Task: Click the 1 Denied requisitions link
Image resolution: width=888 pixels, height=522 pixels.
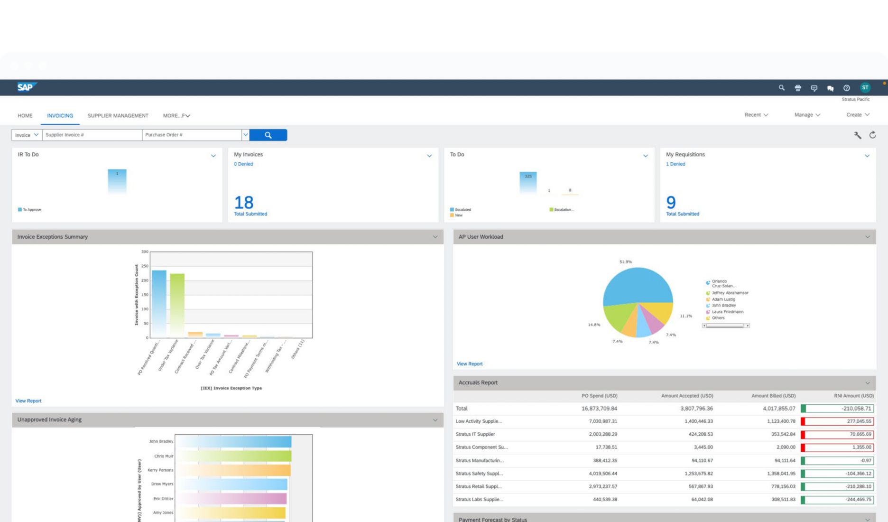Action: coord(675,164)
